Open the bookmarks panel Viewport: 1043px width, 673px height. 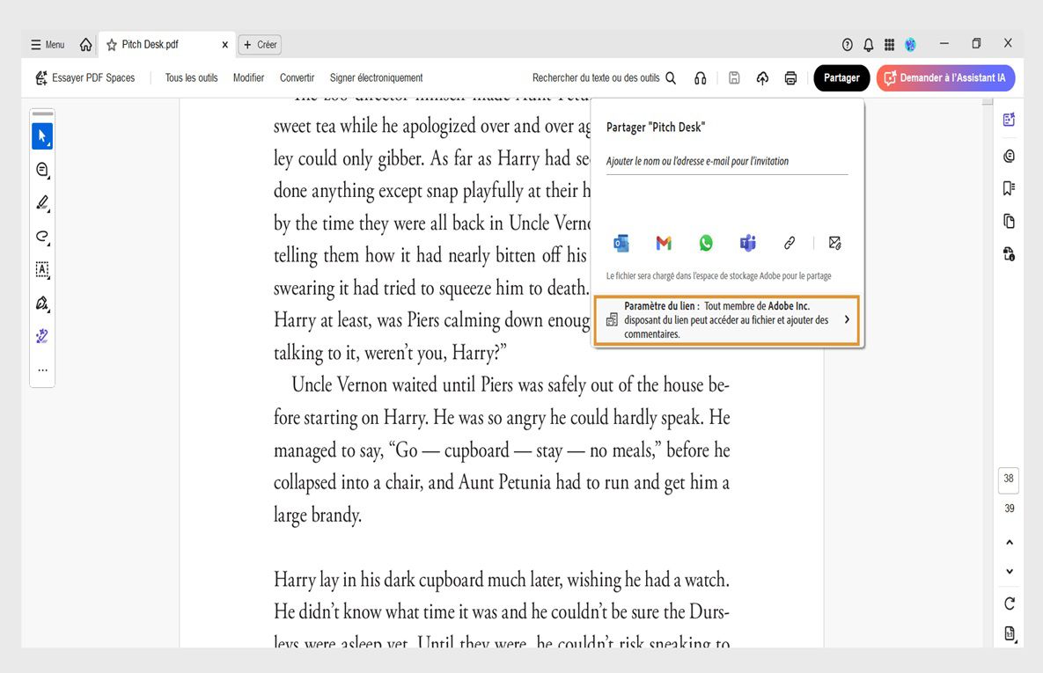(x=1009, y=187)
